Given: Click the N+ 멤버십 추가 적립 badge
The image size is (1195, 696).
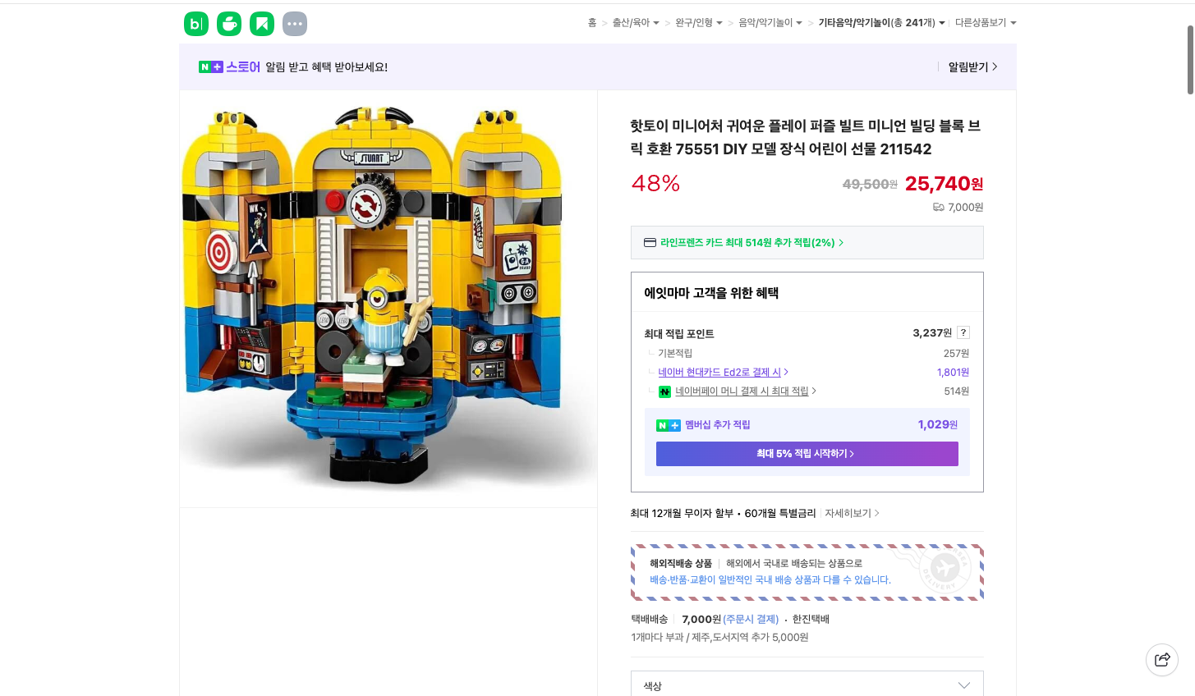Looking at the screenshot, I should (x=667, y=424).
